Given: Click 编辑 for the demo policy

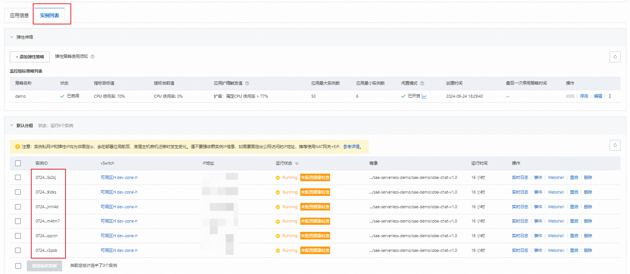Looking at the screenshot, I should point(598,96).
